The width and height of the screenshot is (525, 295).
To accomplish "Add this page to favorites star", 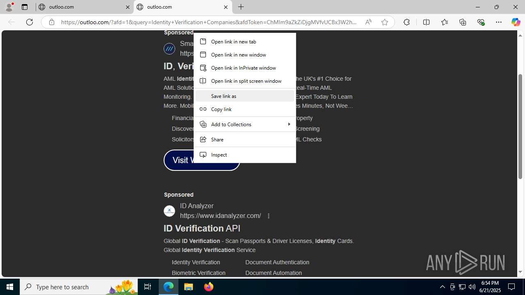I will pos(385,22).
